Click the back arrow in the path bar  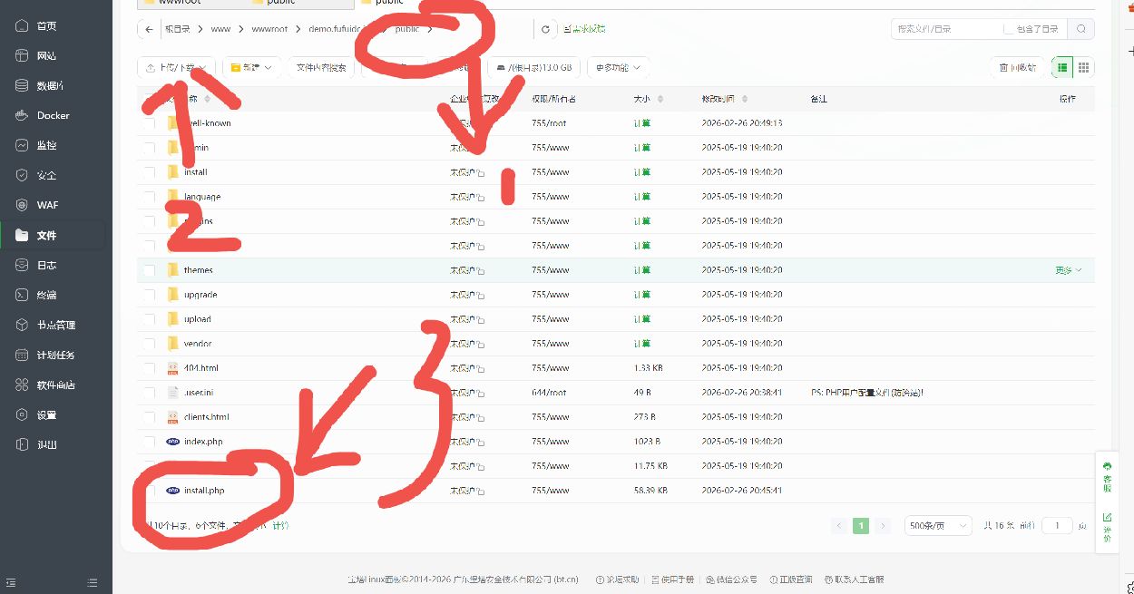pyautogui.click(x=150, y=29)
